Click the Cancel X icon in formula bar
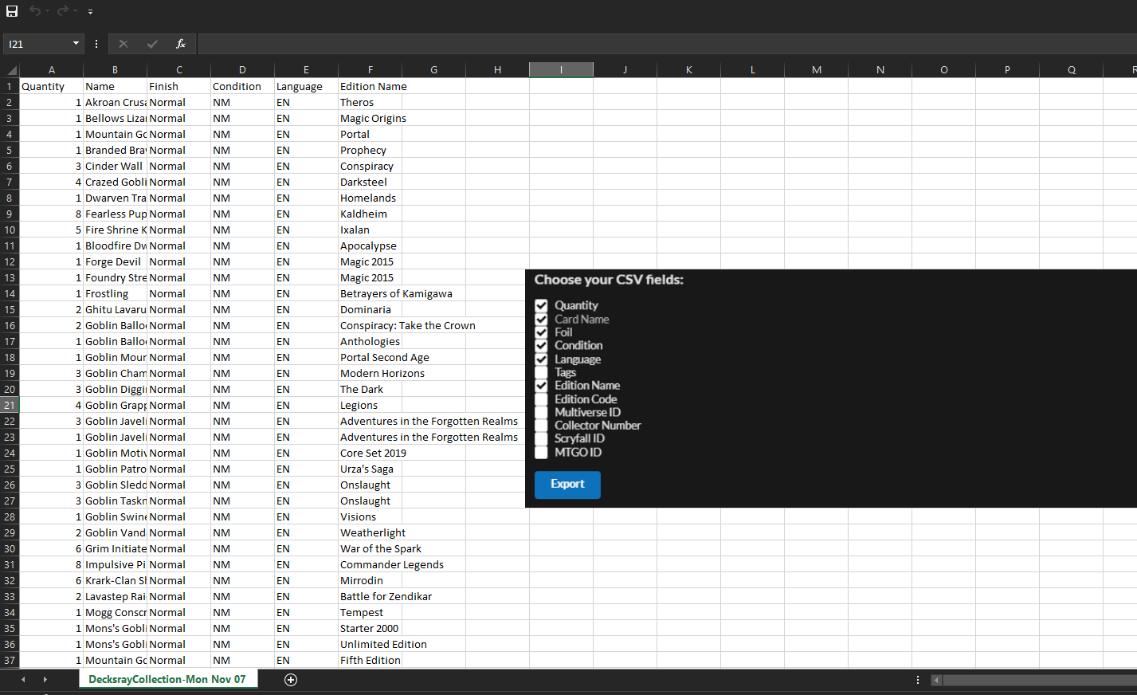 [x=123, y=44]
